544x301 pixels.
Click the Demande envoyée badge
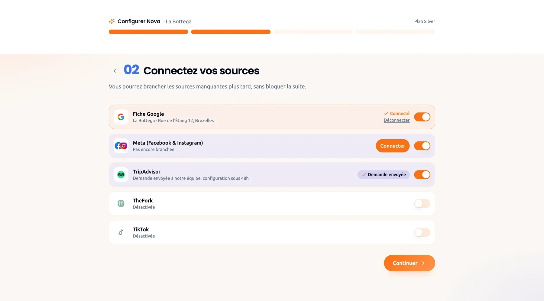(384, 175)
